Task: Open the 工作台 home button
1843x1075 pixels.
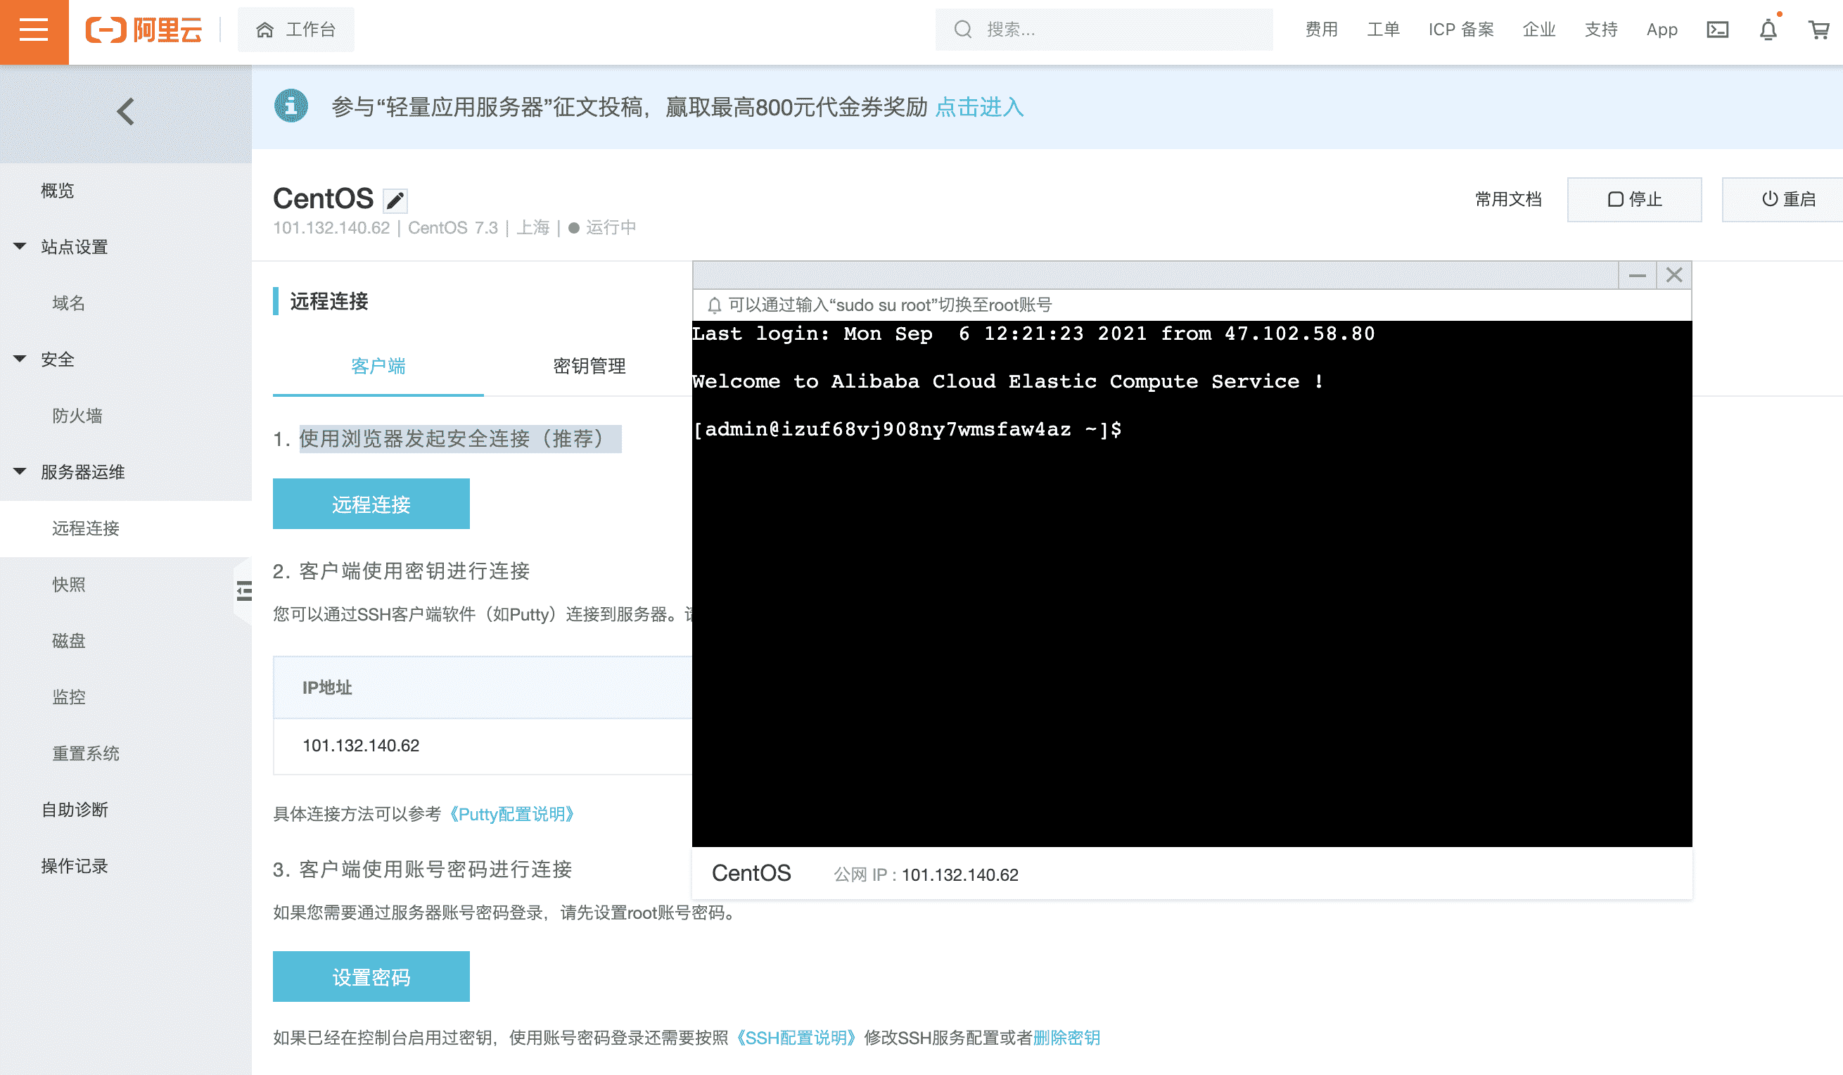Action: click(x=295, y=30)
